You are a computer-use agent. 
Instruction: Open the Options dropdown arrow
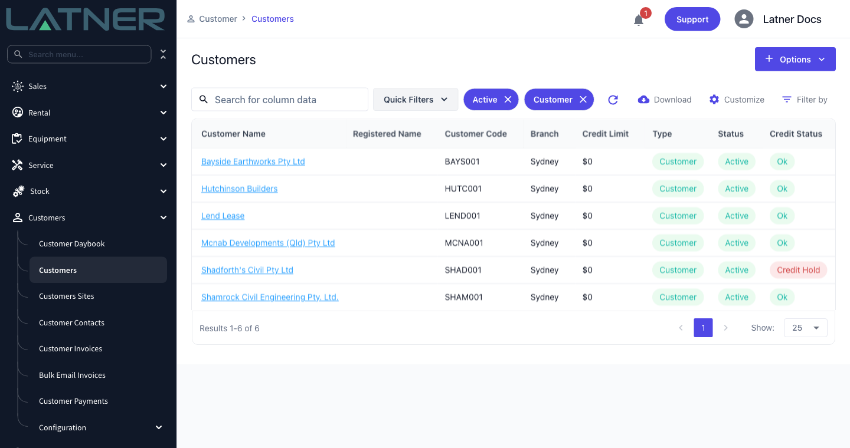[822, 60]
